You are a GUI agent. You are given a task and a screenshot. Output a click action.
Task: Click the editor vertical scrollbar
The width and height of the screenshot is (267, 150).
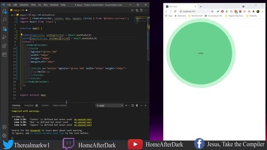148,39
